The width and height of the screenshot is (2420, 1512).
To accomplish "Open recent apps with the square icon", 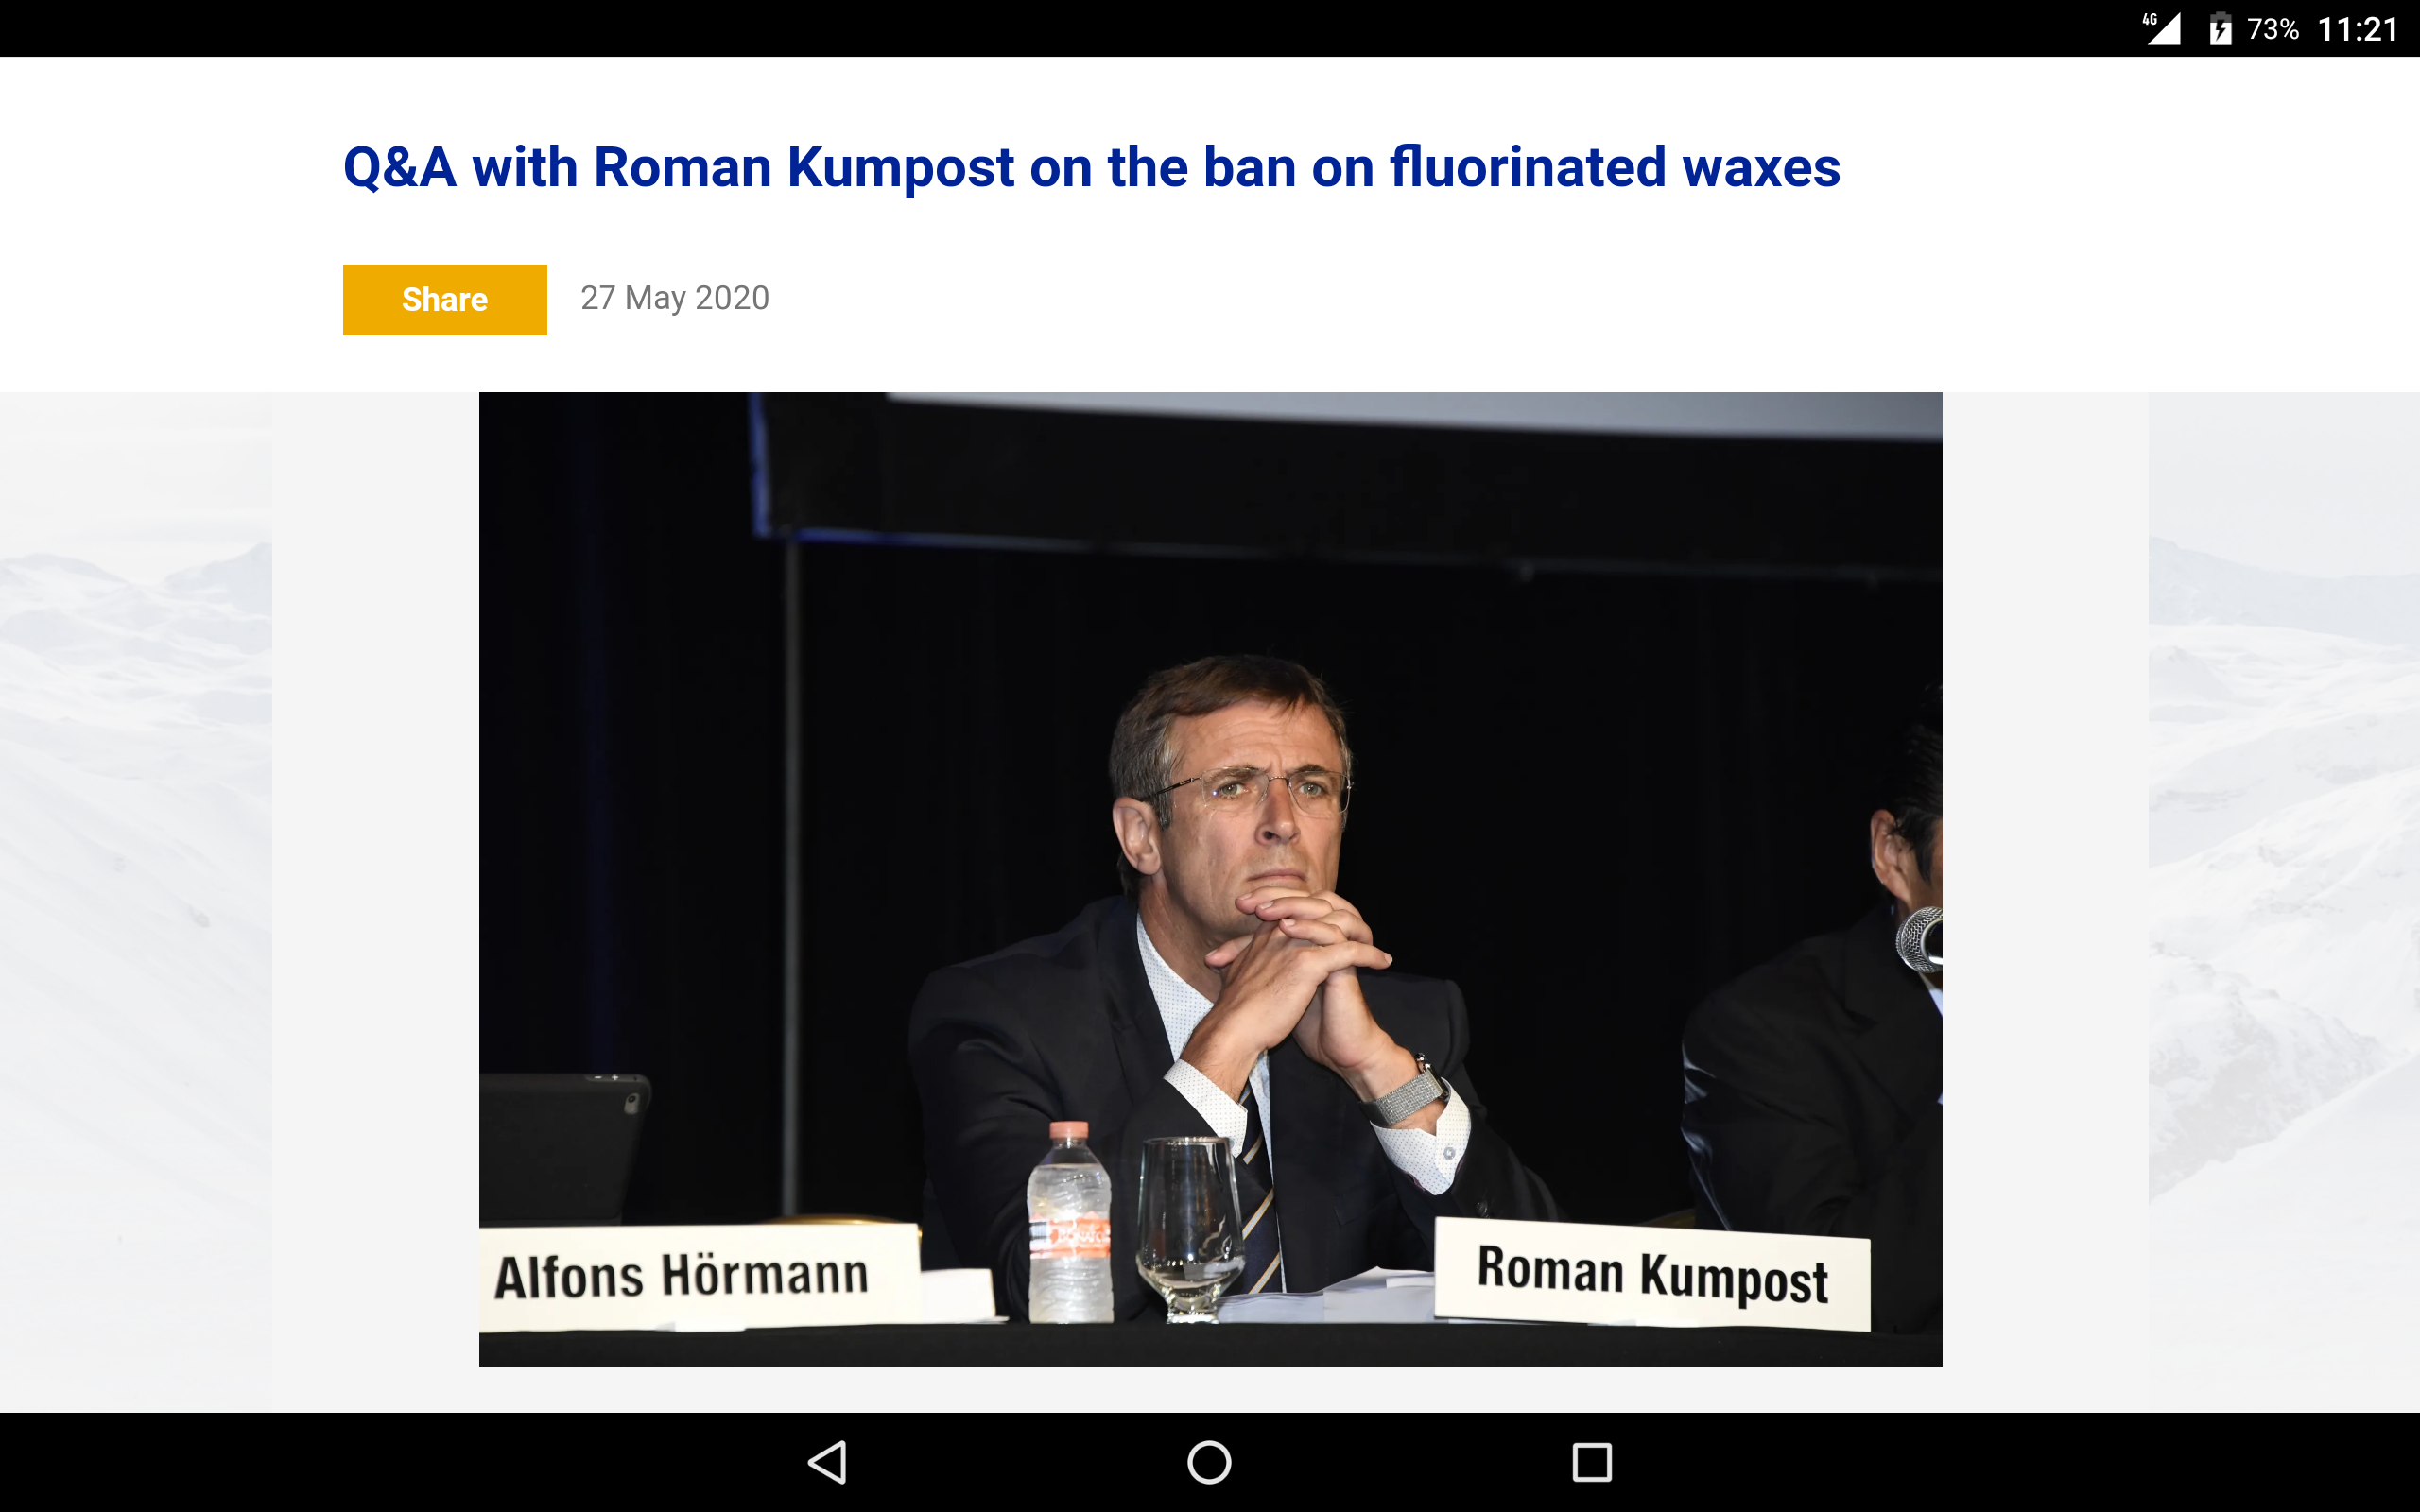I will click(x=1592, y=1462).
